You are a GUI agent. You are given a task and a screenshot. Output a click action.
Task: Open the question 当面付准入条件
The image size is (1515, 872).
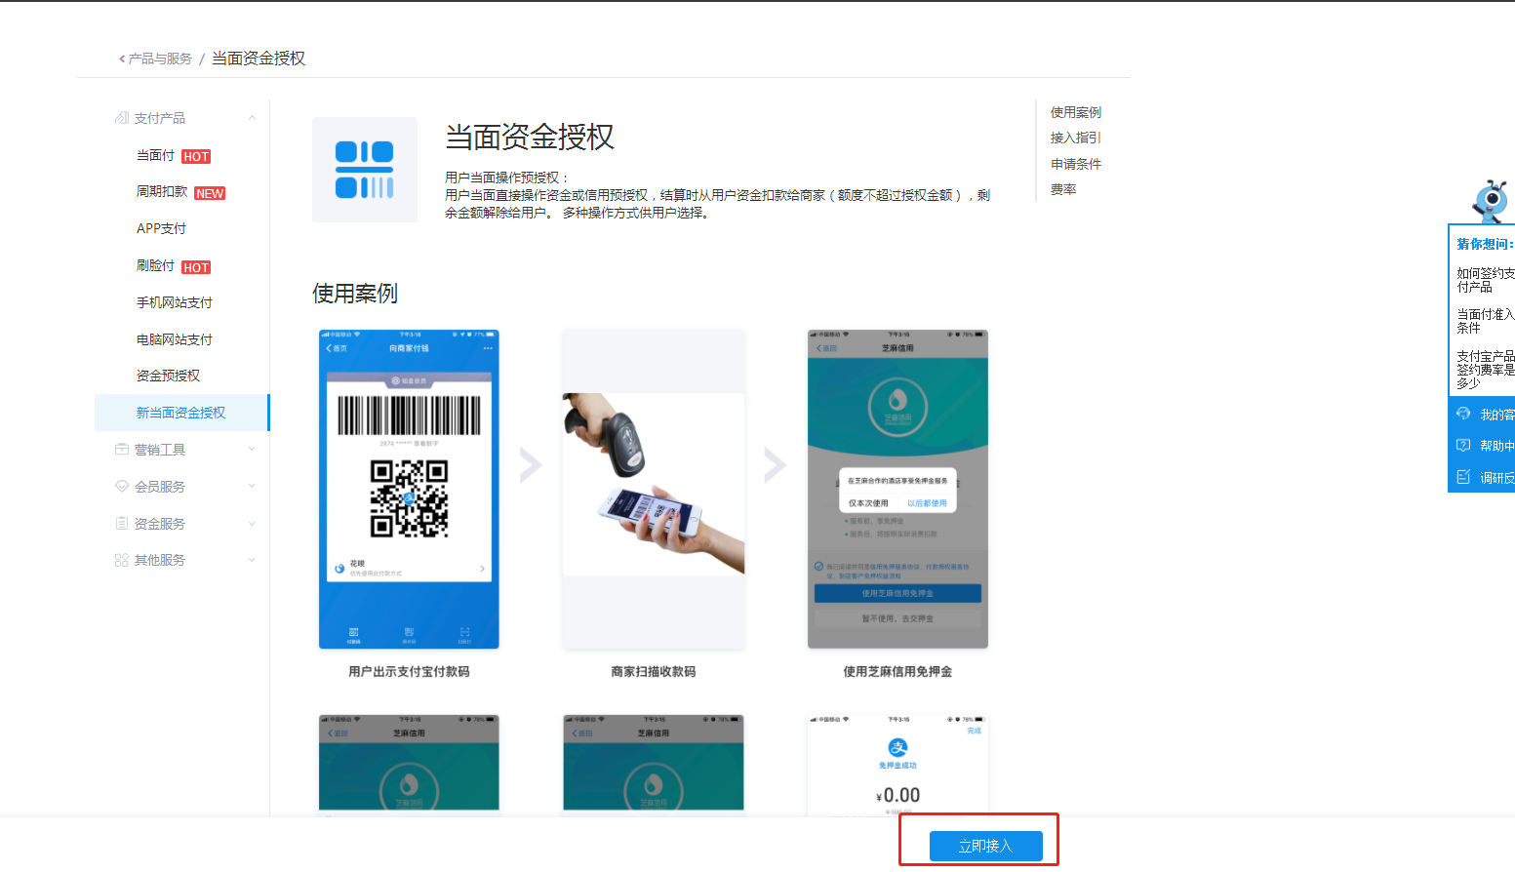point(1486,321)
